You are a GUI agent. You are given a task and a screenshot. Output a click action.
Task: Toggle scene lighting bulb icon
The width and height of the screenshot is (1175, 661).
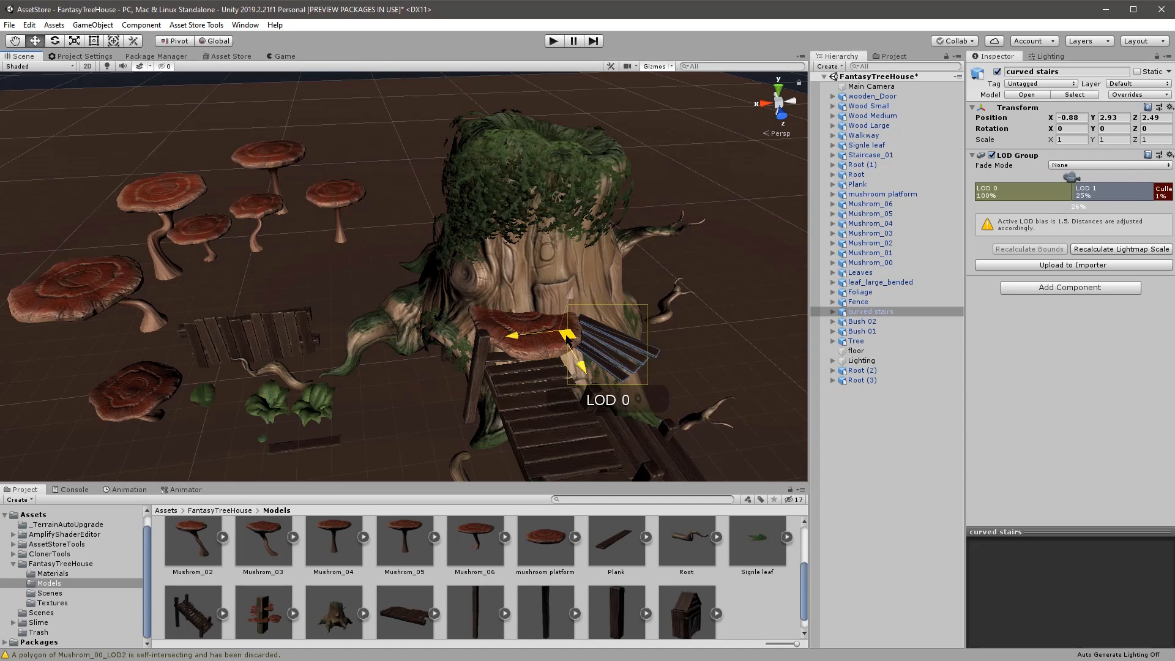(x=107, y=66)
